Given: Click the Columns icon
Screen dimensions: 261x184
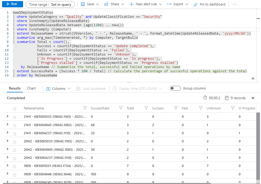Looking at the screenshot, I should (x=48, y=89).
